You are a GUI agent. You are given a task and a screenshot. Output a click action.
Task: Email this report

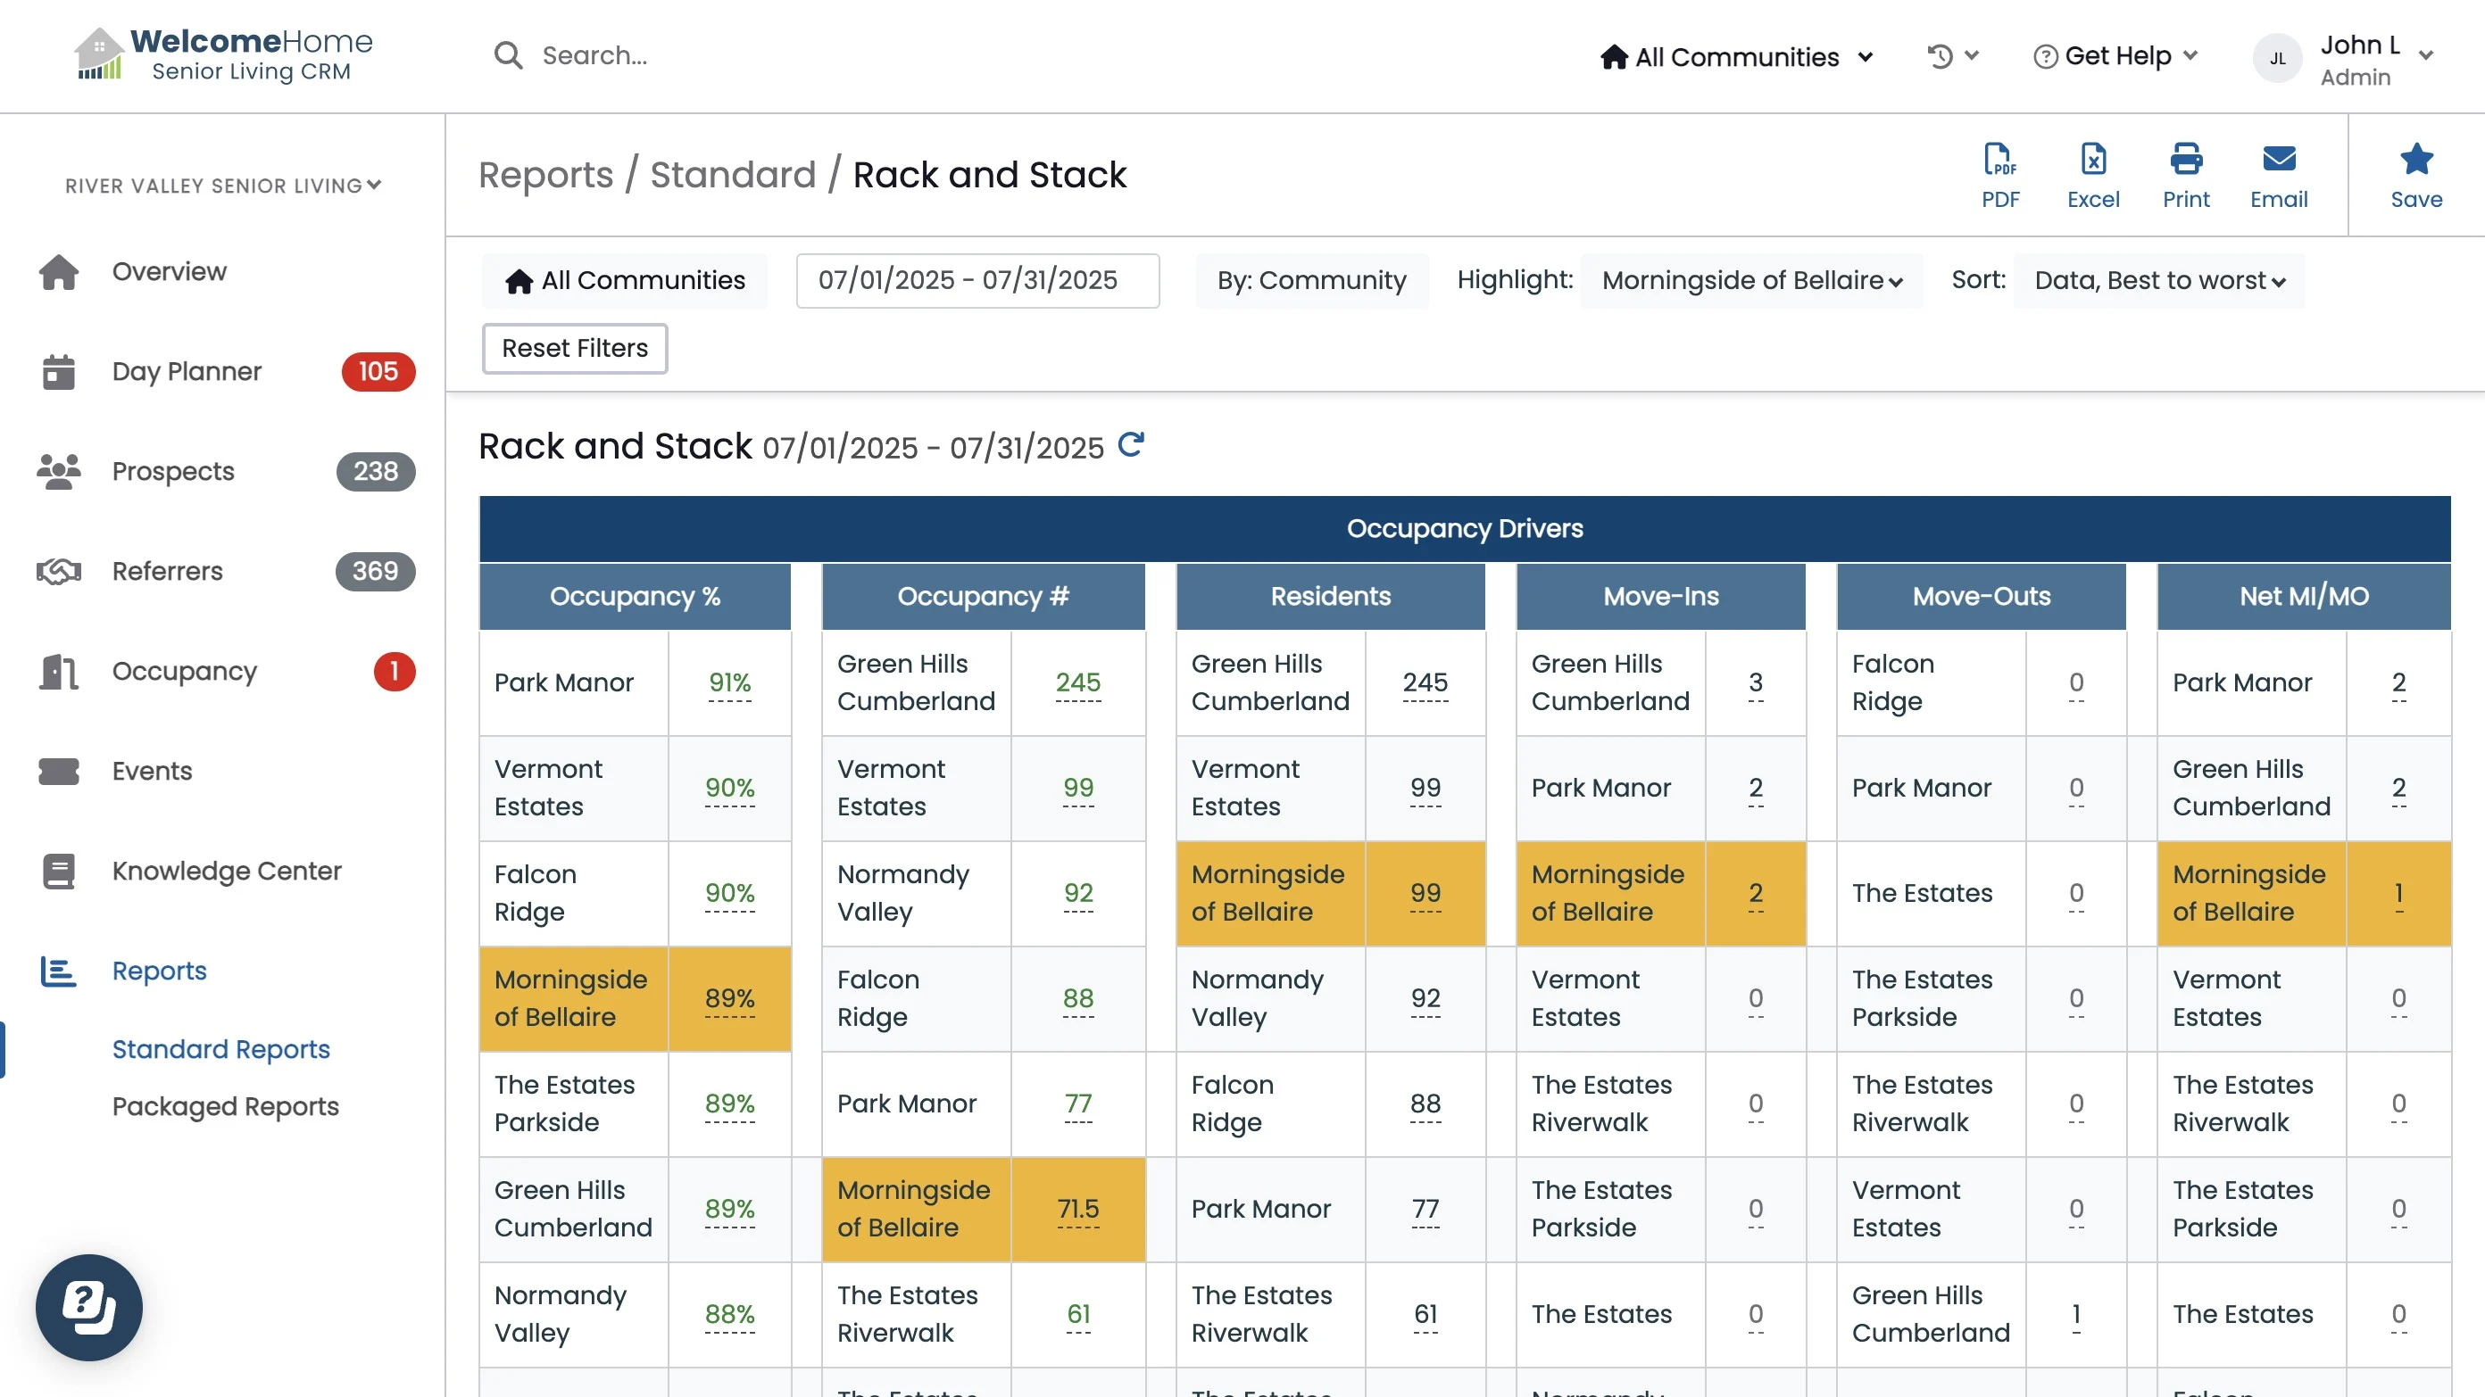[2279, 175]
